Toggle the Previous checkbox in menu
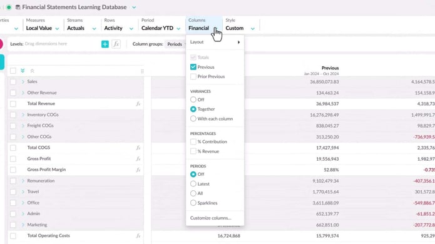 tap(193, 67)
